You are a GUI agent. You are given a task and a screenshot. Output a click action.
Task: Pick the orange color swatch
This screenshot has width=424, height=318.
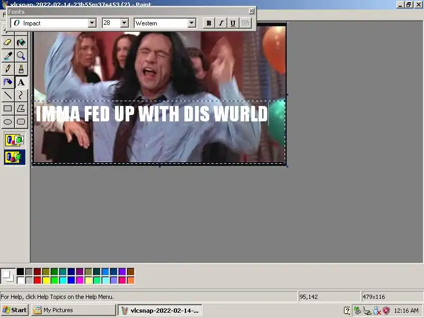pyautogui.click(x=130, y=280)
